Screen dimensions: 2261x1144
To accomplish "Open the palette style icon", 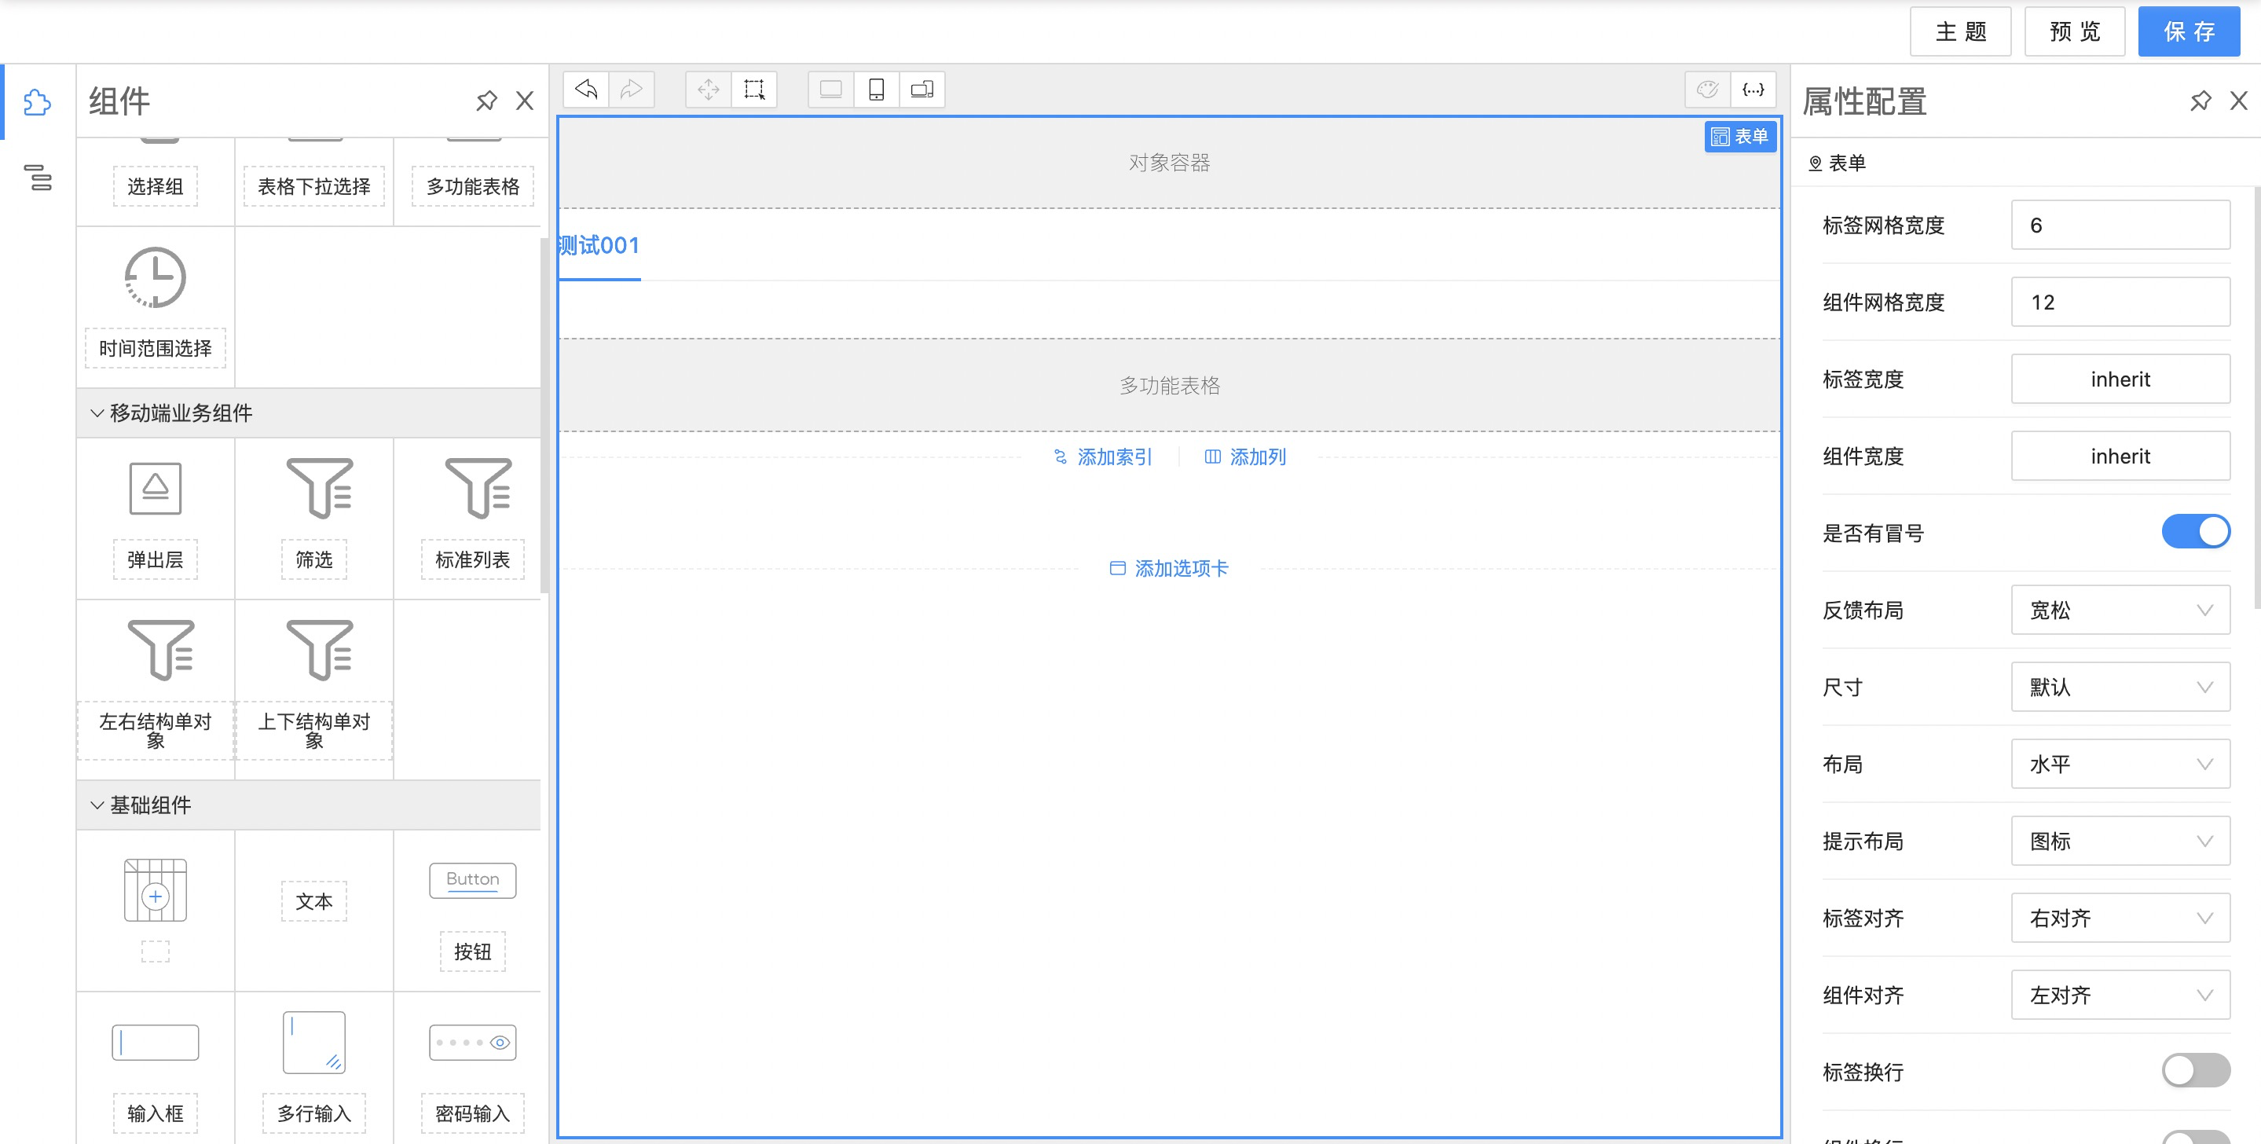I will tap(1707, 90).
